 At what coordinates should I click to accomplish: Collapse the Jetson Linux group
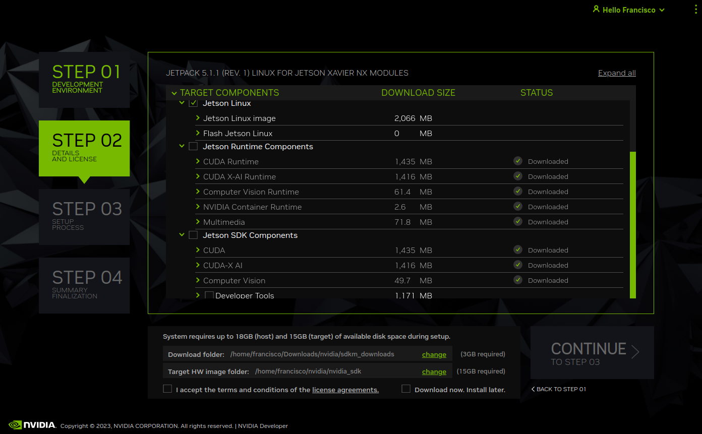(182, 103)
